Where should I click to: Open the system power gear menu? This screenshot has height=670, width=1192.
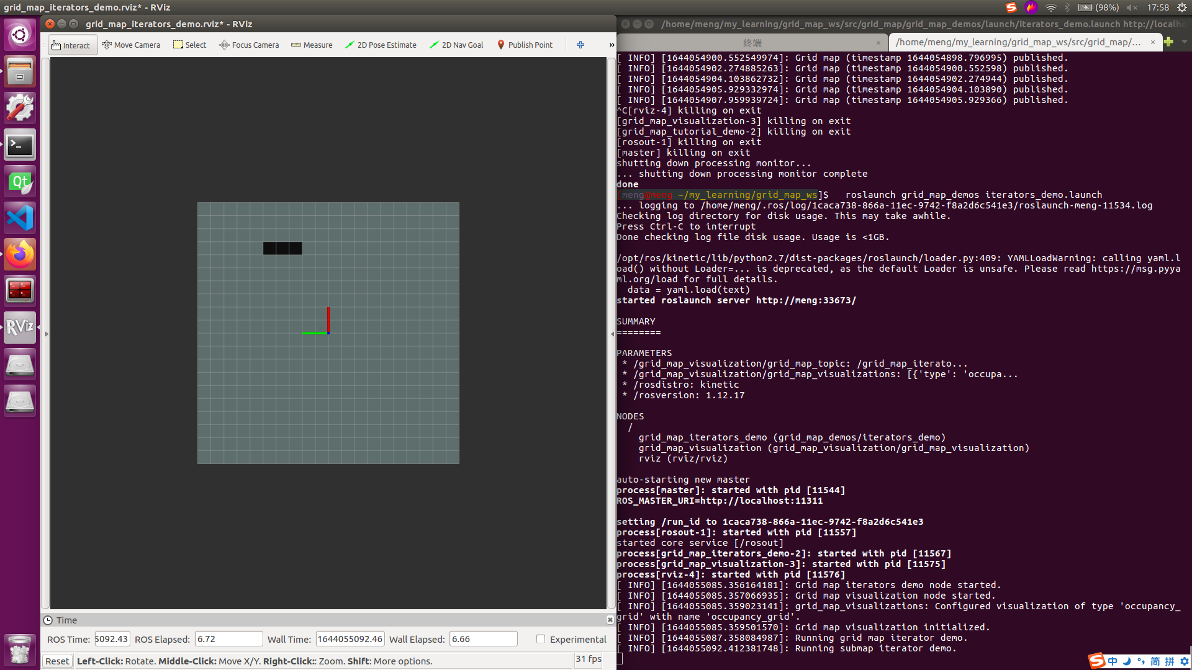1182,7
